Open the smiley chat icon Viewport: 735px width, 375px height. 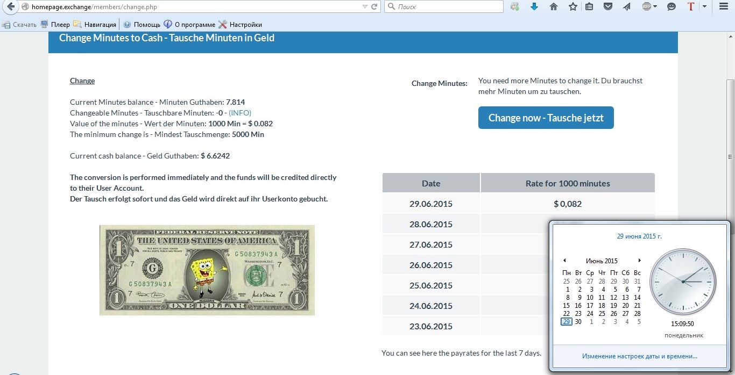[671, 7]
